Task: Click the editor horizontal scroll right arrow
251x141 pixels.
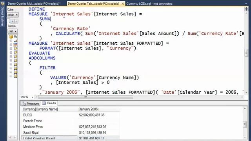Action: pyautogui.click(x=242, y=97)
